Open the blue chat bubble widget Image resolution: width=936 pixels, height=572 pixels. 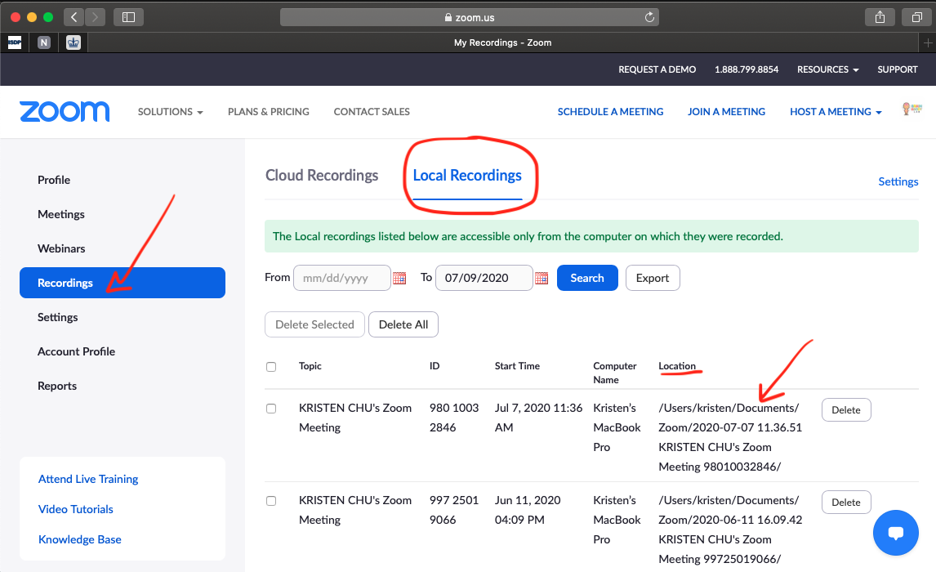click(x=895, y=533)
